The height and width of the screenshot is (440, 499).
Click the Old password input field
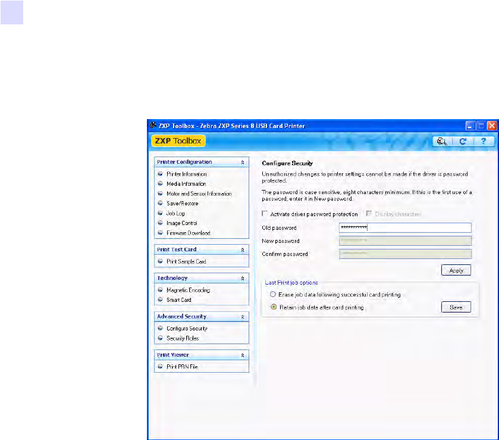[405, 227]
